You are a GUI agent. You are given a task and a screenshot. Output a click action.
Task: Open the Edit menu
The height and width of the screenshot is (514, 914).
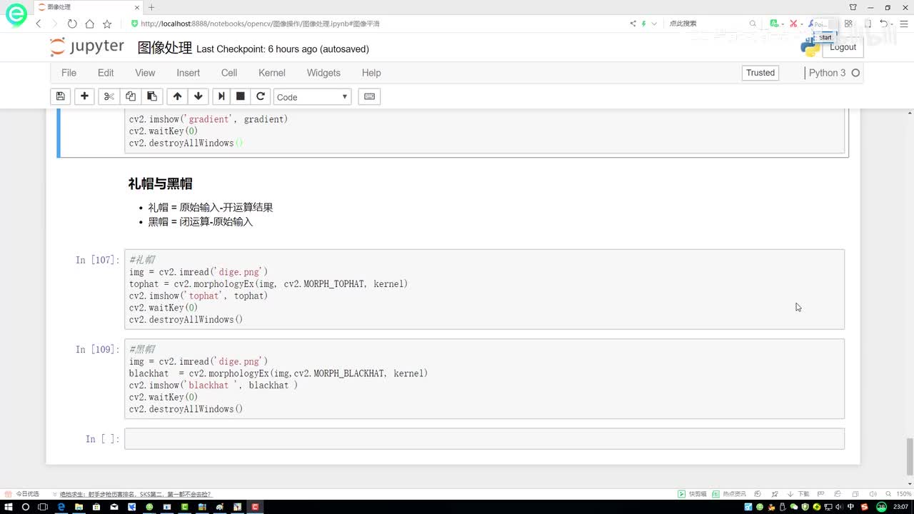[106, 73]
